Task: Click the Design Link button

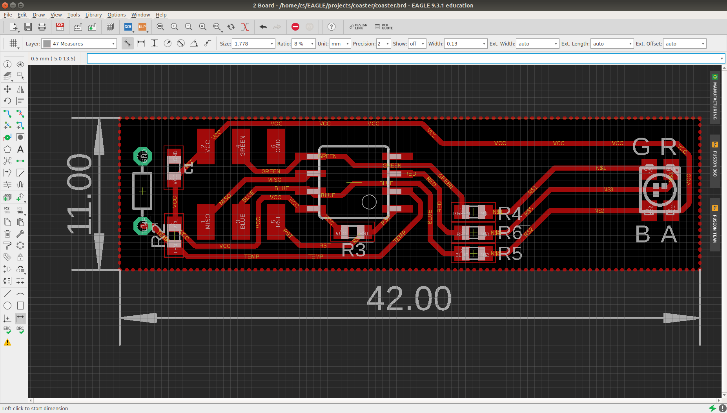Action: point(358,27)
